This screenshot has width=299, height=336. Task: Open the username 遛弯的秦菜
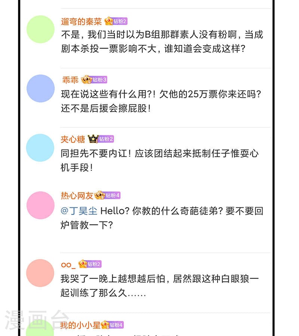(81, 21)
